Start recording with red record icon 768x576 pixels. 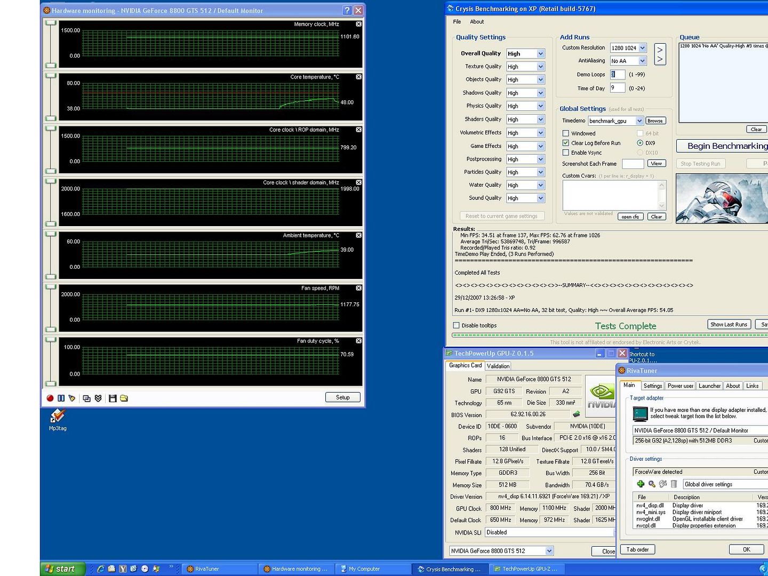[50, 398]
